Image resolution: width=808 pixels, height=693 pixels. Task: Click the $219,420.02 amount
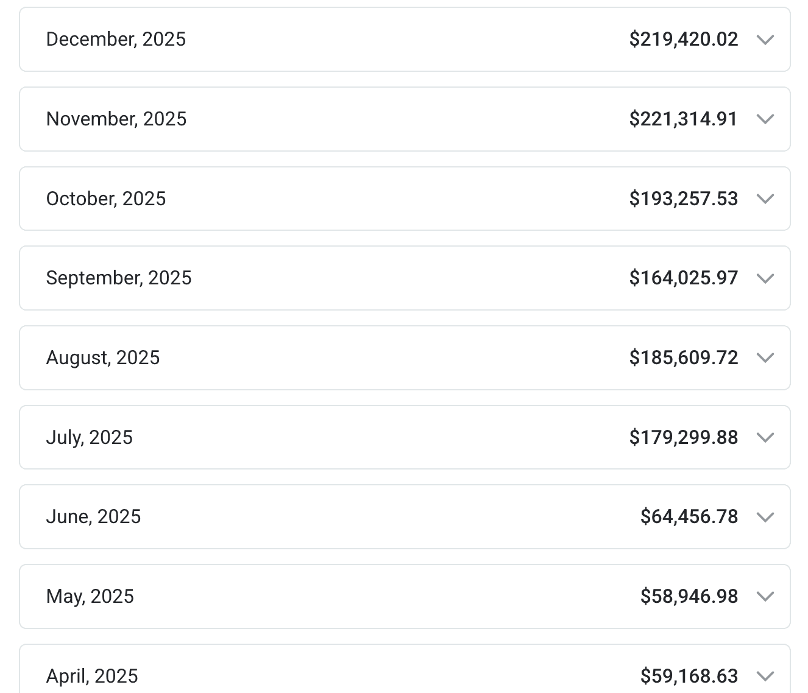683,40
